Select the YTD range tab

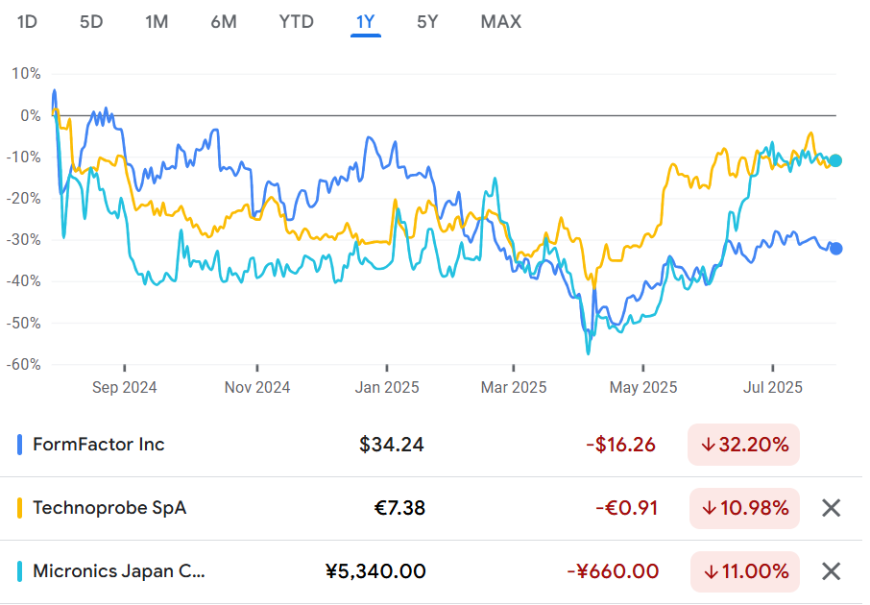[297, 22]
